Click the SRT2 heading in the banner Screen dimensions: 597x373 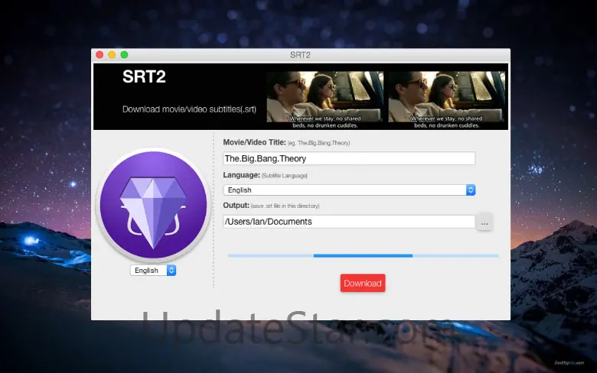[x=144, y=77]
